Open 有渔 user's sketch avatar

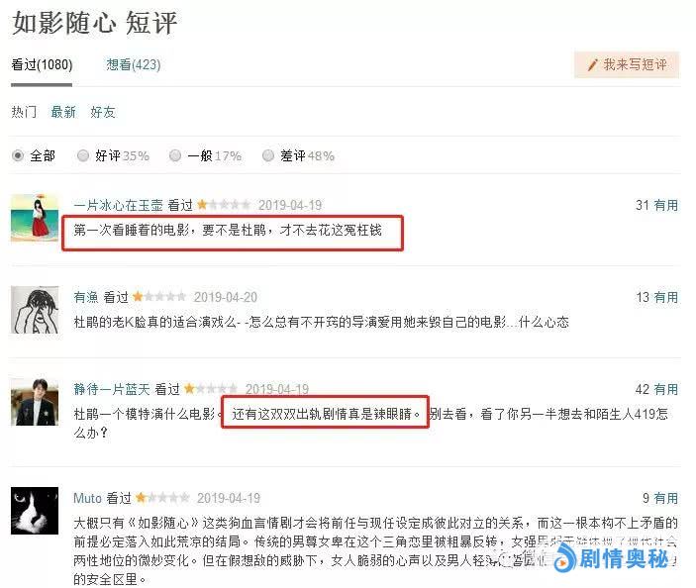point(35,310)
